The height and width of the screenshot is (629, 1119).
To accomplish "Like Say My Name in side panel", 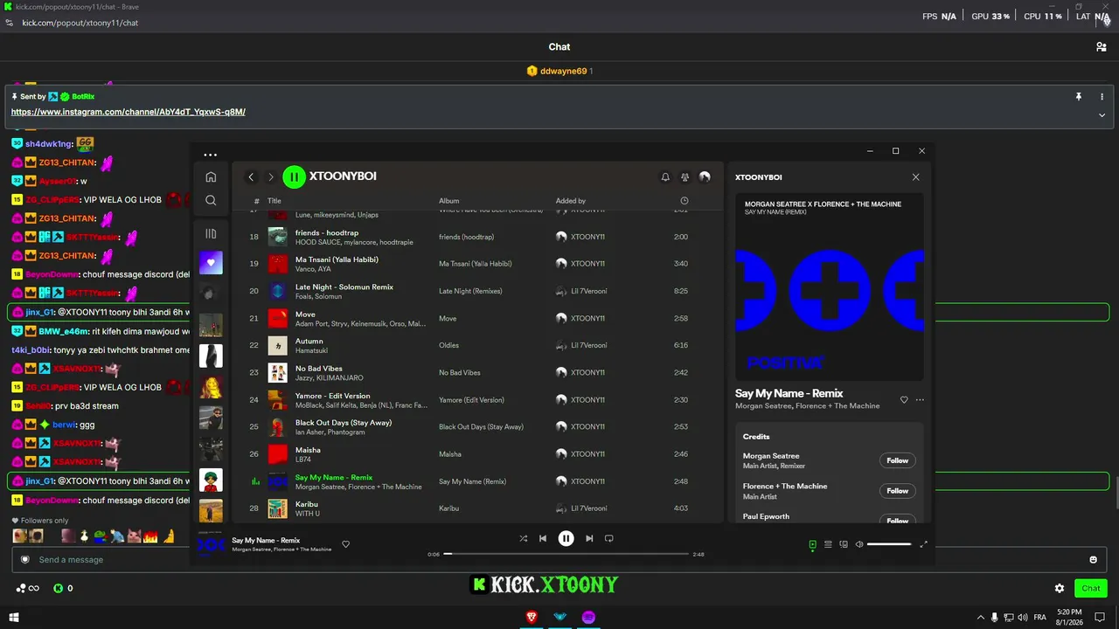I will pos(904,400).
